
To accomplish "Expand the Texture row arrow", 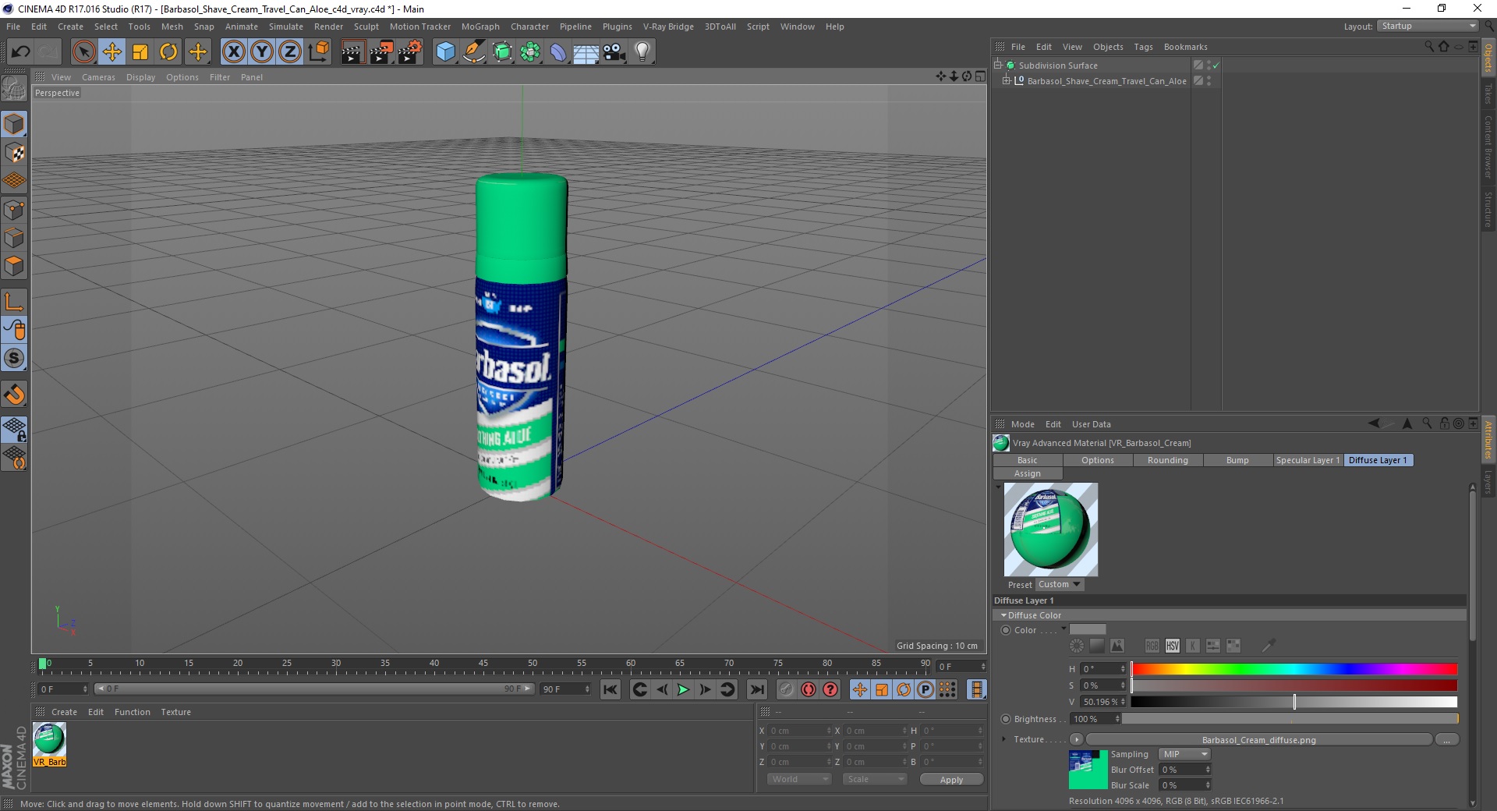I will 1003,739.
